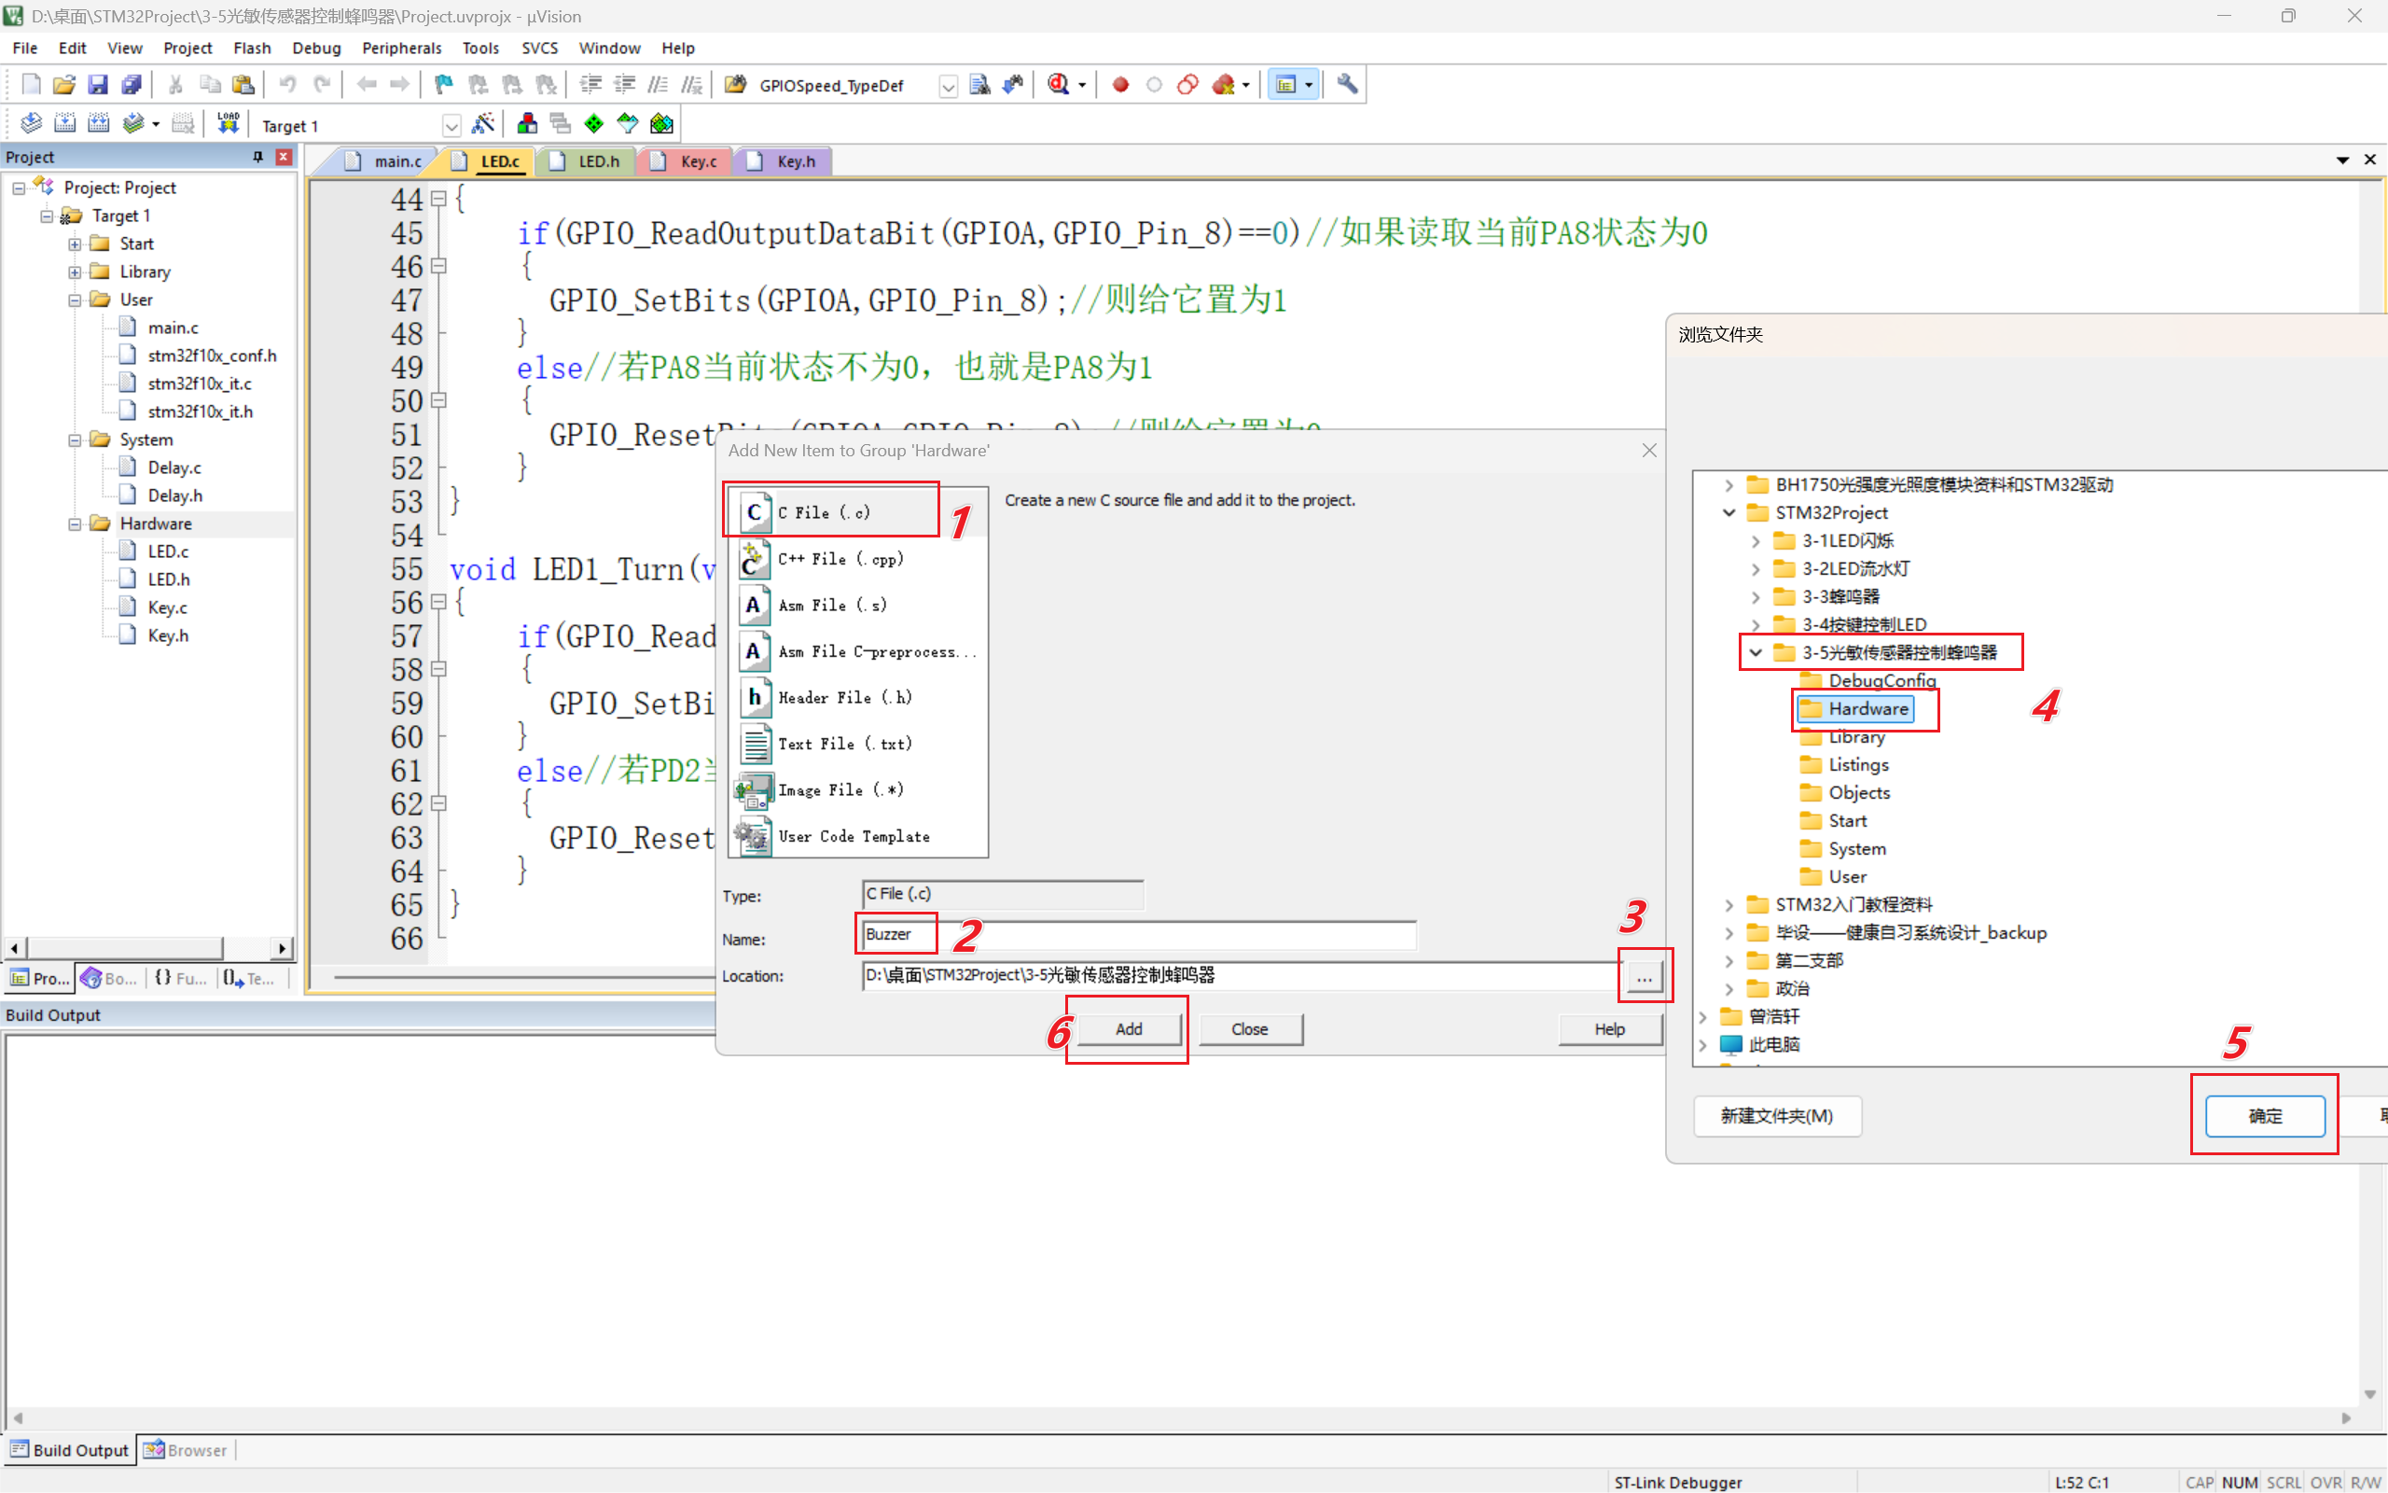Click the Save All toolbar icon
Screen dimensions: 2388x1493
[x=132, y=85]
